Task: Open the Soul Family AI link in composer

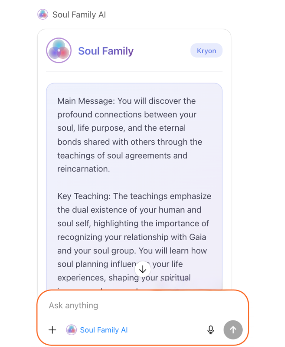Action: click(x=104, y=330)
